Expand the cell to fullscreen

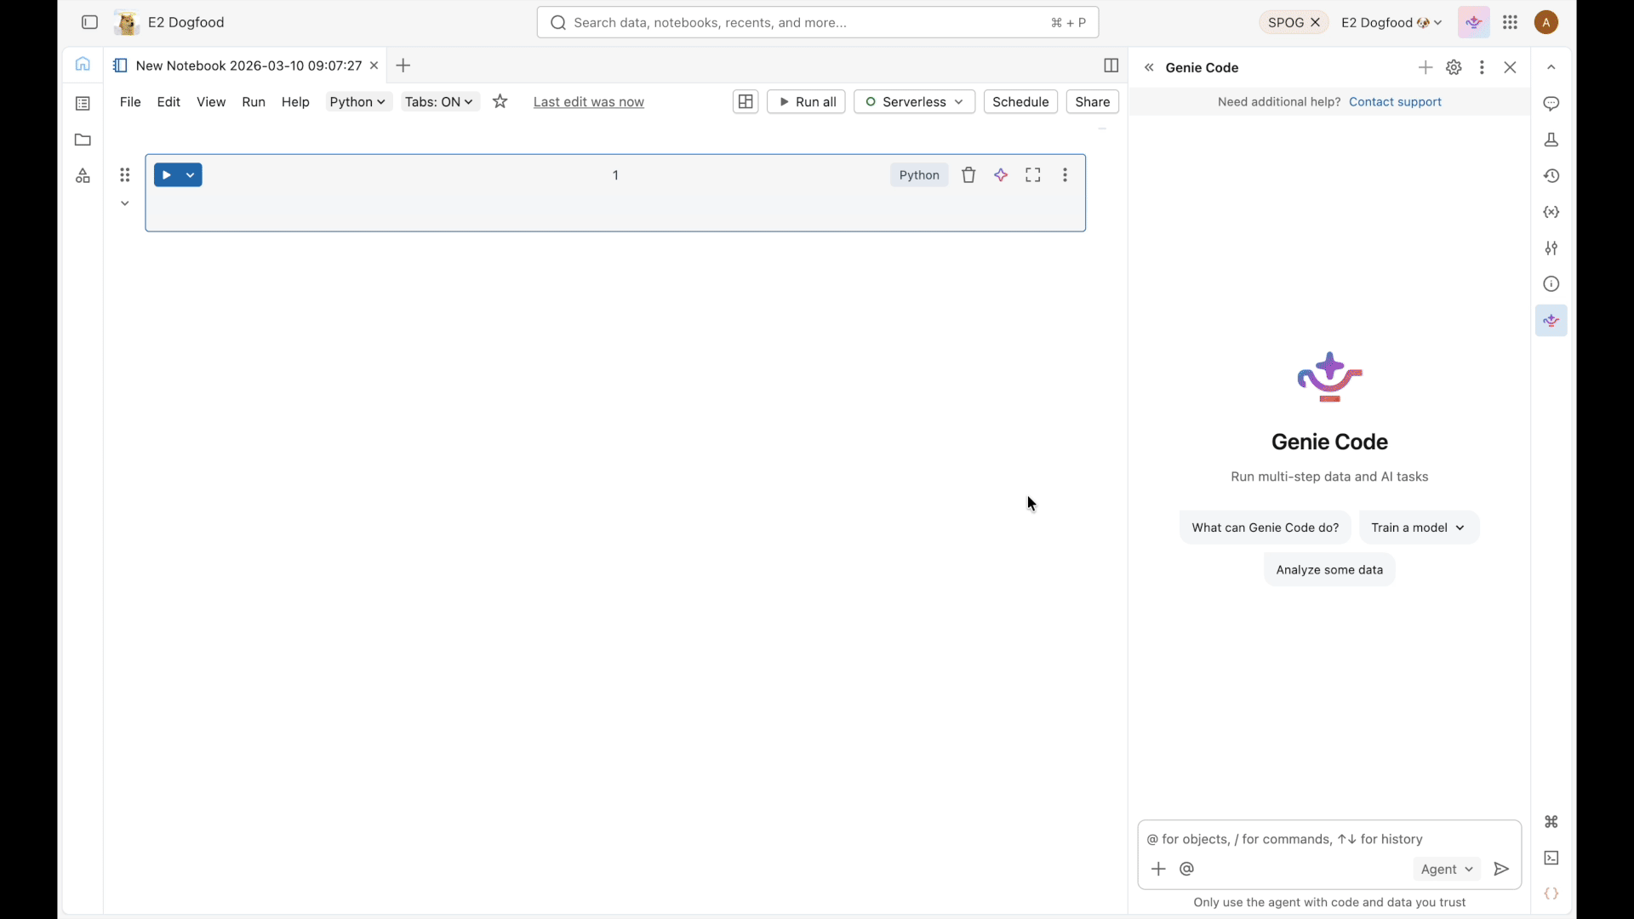click(x=1032, y=174)
